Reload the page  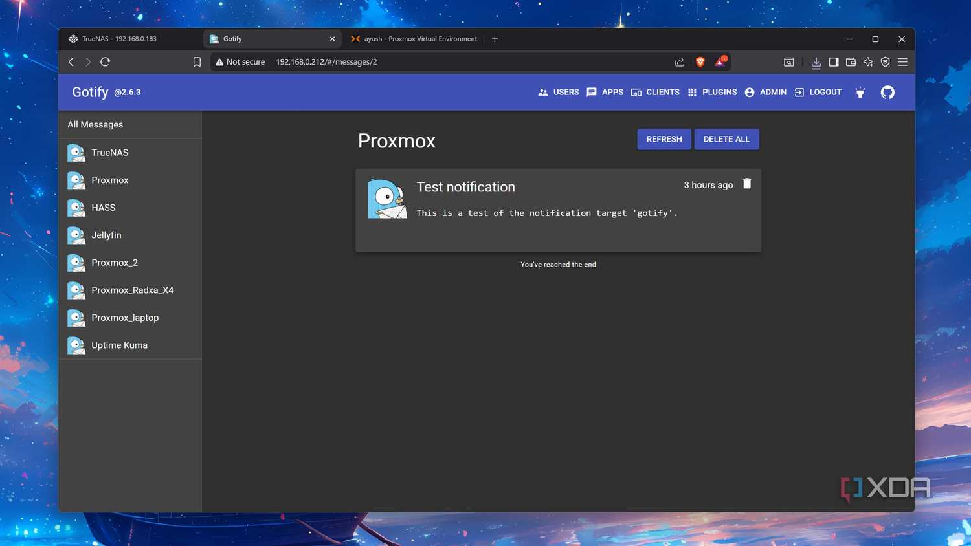(106, 62)
